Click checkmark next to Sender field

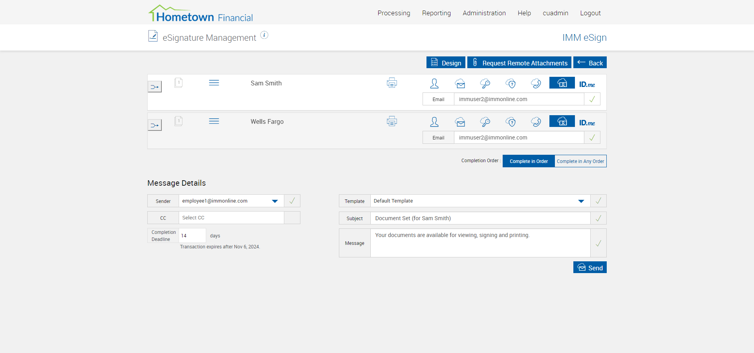tap(292, 201)
